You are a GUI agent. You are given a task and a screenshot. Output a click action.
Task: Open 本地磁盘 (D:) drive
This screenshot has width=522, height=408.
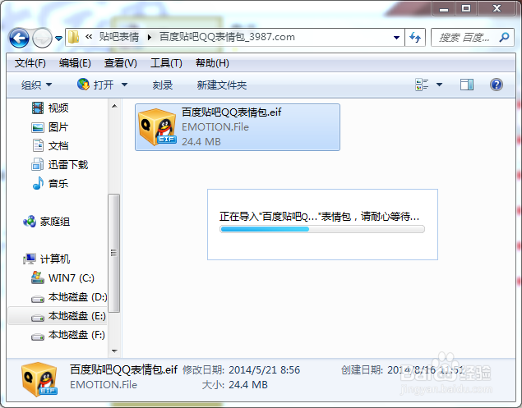pyautogui.click(x=77, y=297)
